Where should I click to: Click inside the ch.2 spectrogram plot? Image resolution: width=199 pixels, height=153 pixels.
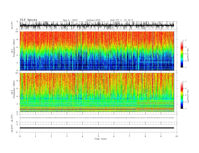(97, 92)
